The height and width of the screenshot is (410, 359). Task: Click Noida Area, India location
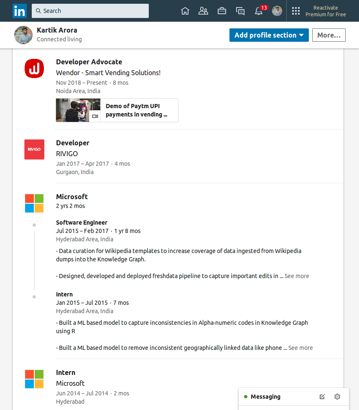click(x=78, y=91)
